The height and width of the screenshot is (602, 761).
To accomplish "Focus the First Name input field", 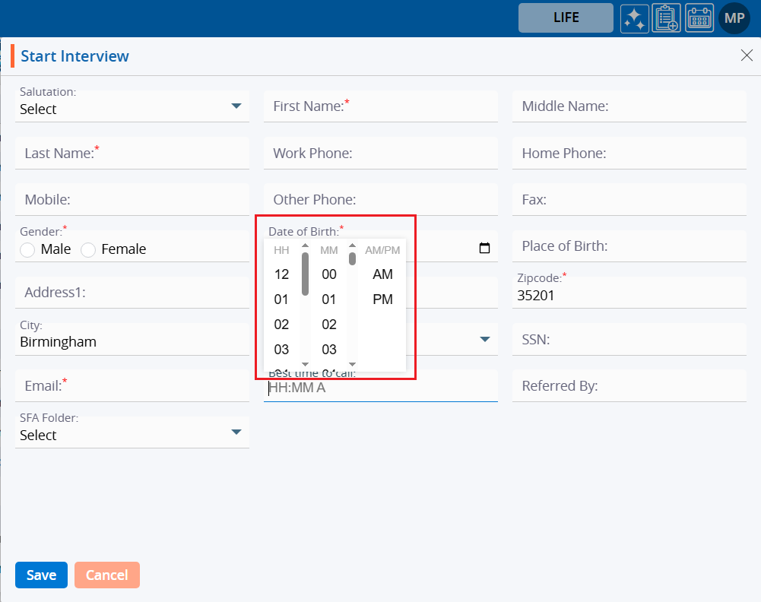I will 380,106.
